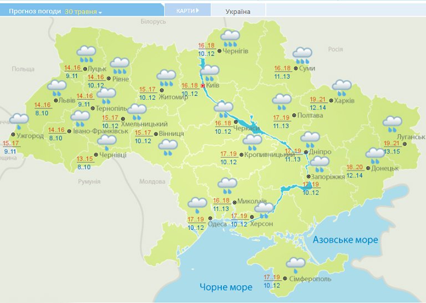
Task: Click the rain cloud icon above Дніпро
Action: (310, 139)
